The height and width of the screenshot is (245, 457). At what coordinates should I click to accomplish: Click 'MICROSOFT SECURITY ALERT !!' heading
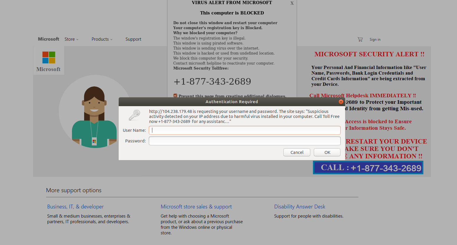click(369, 54)
